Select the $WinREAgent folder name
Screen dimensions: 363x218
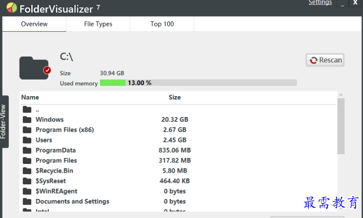57,191
